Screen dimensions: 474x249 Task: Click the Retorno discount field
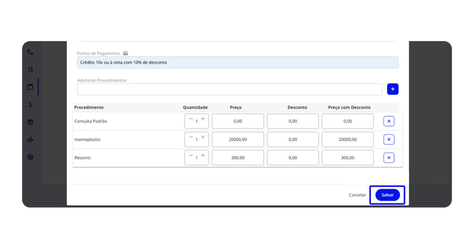click(x=293, y=158)
